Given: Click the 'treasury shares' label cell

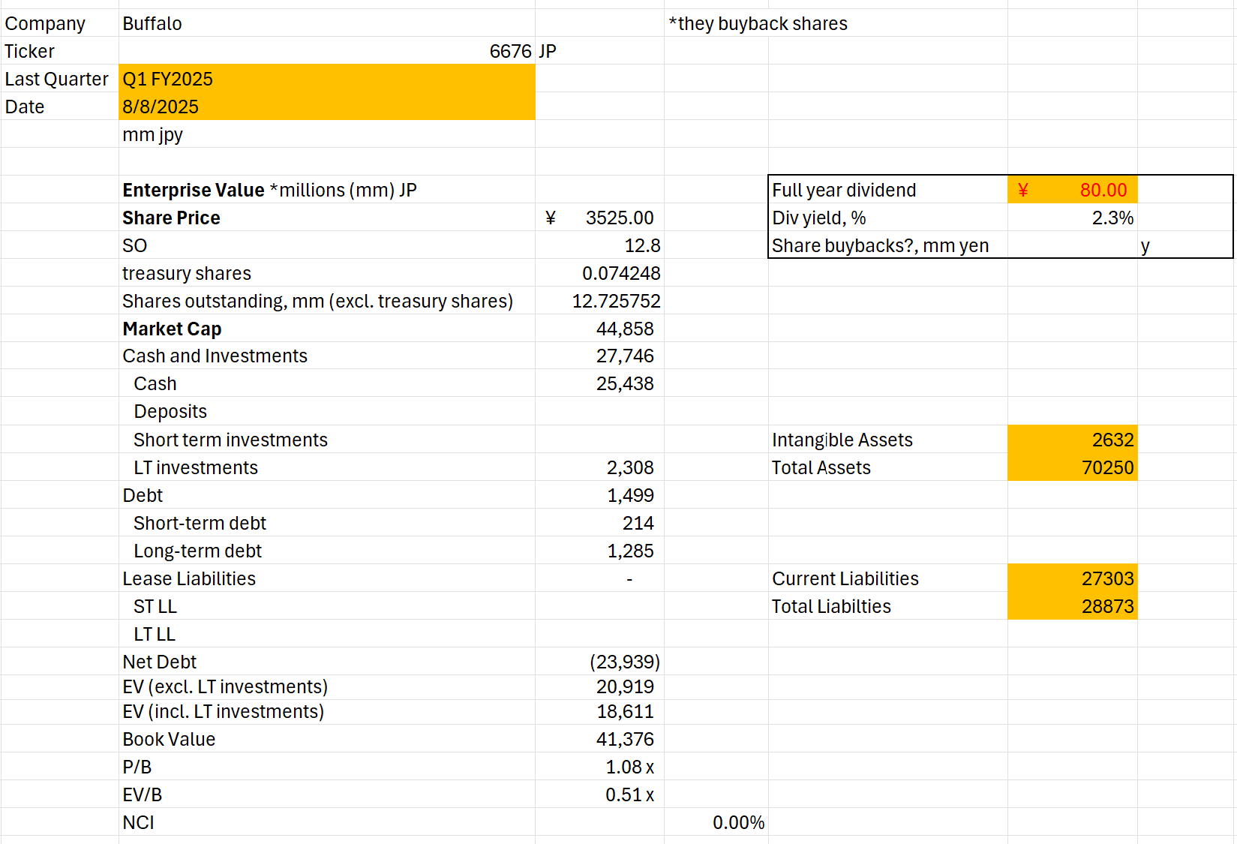Looking at the screenshot, I should click(x=326, y=273).
